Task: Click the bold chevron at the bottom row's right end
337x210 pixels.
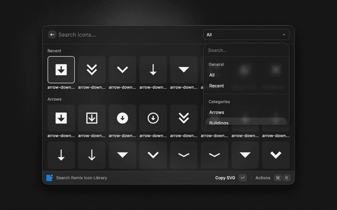Action: (276, 155)
